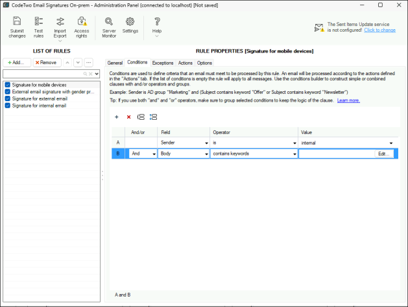Click the Sent Items Update warning envelope icon
The height and width of the screenshot is (307, 408).
point(319,28)
